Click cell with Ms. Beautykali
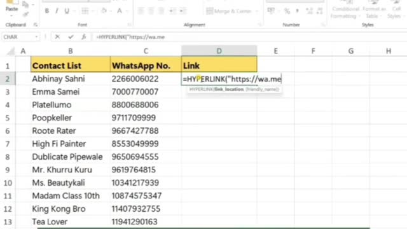This screenshot has width=407, height=229. [71, 183]
